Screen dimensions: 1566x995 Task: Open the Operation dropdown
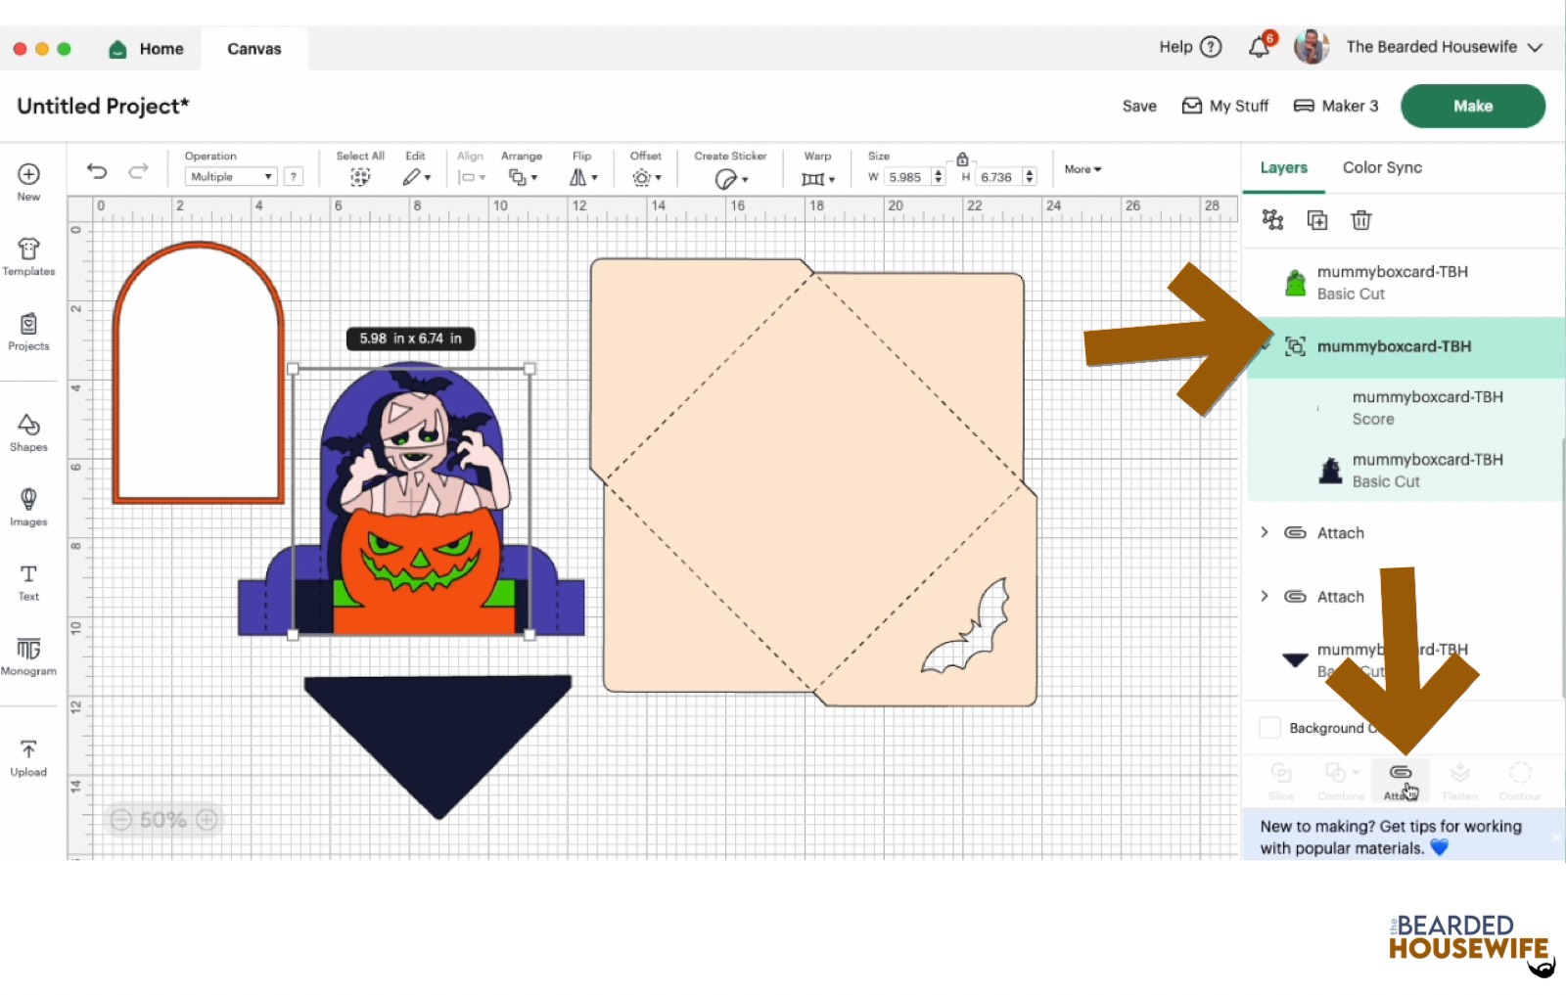[231, 177]
